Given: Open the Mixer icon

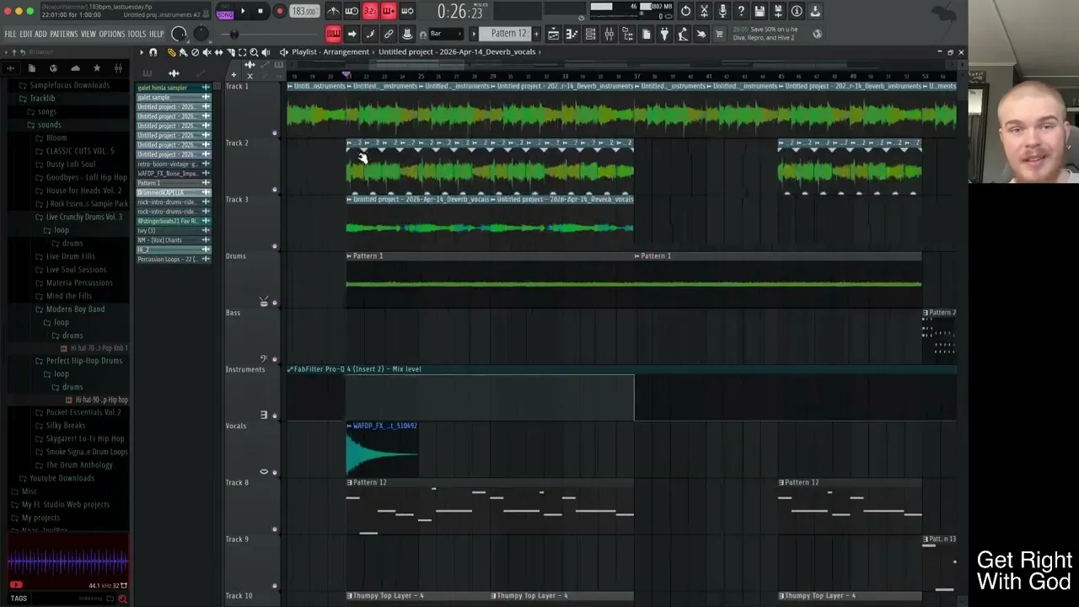Looking at the screenshot, I should tap(609, 34).
